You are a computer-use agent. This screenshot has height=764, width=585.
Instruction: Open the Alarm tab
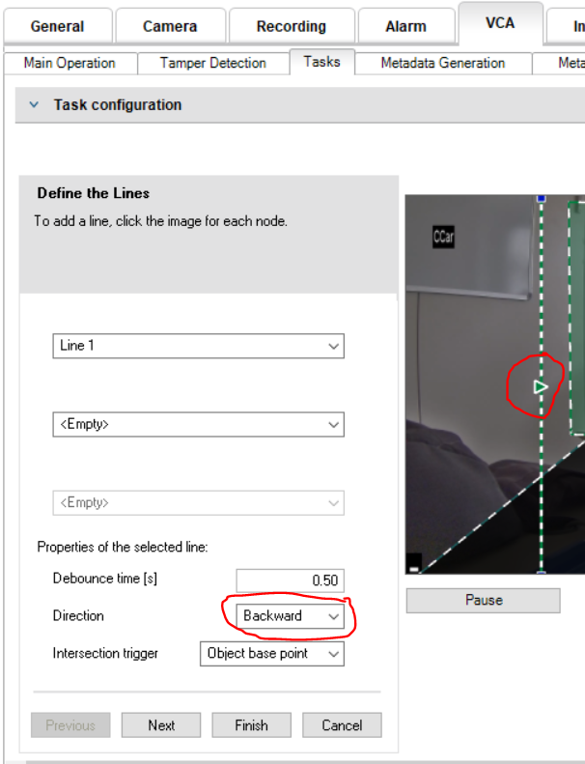click(x=405, y=26)
